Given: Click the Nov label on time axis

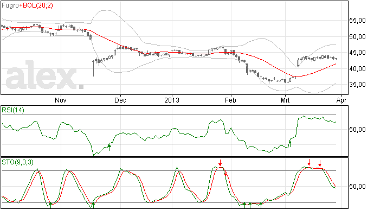Looking at the screenshot, I should pos(61,100).
